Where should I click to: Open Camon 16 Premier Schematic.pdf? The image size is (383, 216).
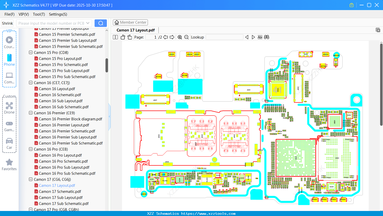point(67,131)
